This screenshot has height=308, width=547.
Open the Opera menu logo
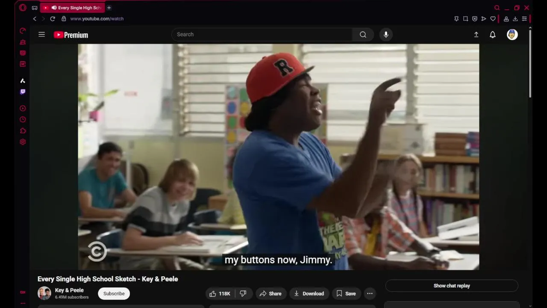pos(23,8)
